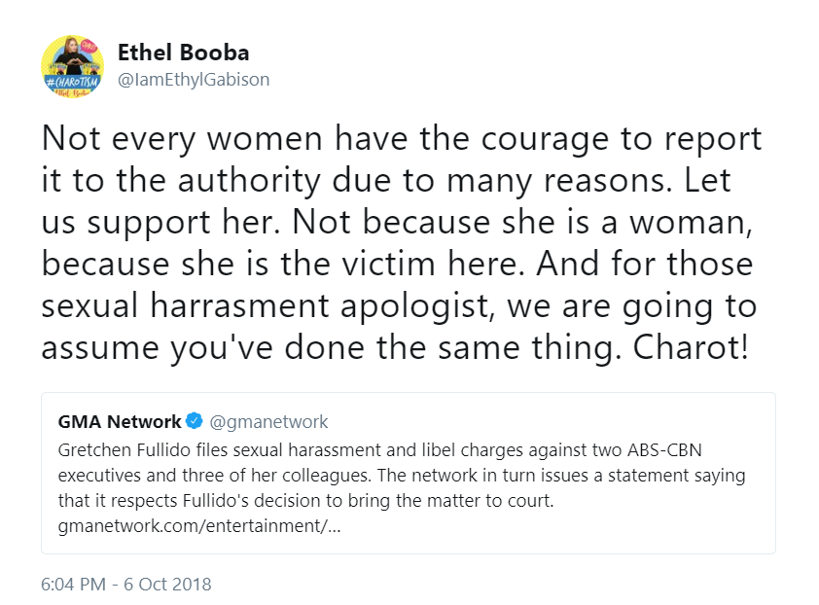Click the 6:04 PM - 6 Oct 2018 timestamp

tap(125, 585)
